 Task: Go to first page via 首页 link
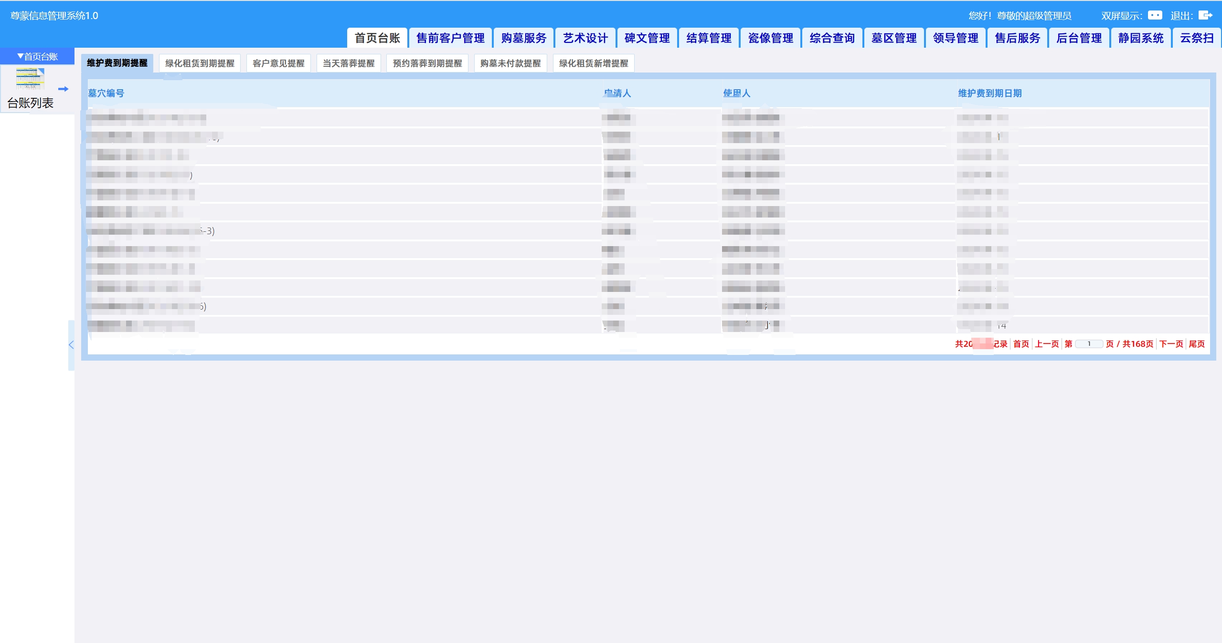tap(1021, 344)
